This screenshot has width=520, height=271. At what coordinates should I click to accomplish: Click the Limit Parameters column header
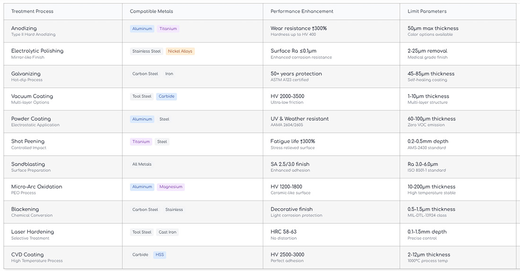[x=427, y=11]
